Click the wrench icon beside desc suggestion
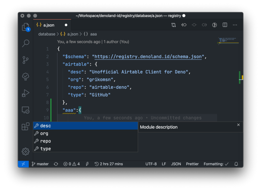 (x=37, y=126)
